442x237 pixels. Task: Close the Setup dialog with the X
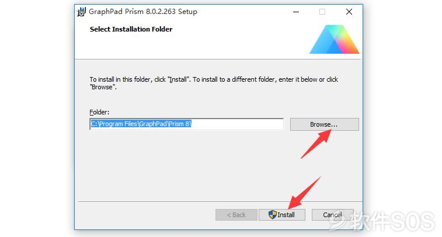point(349,12)
